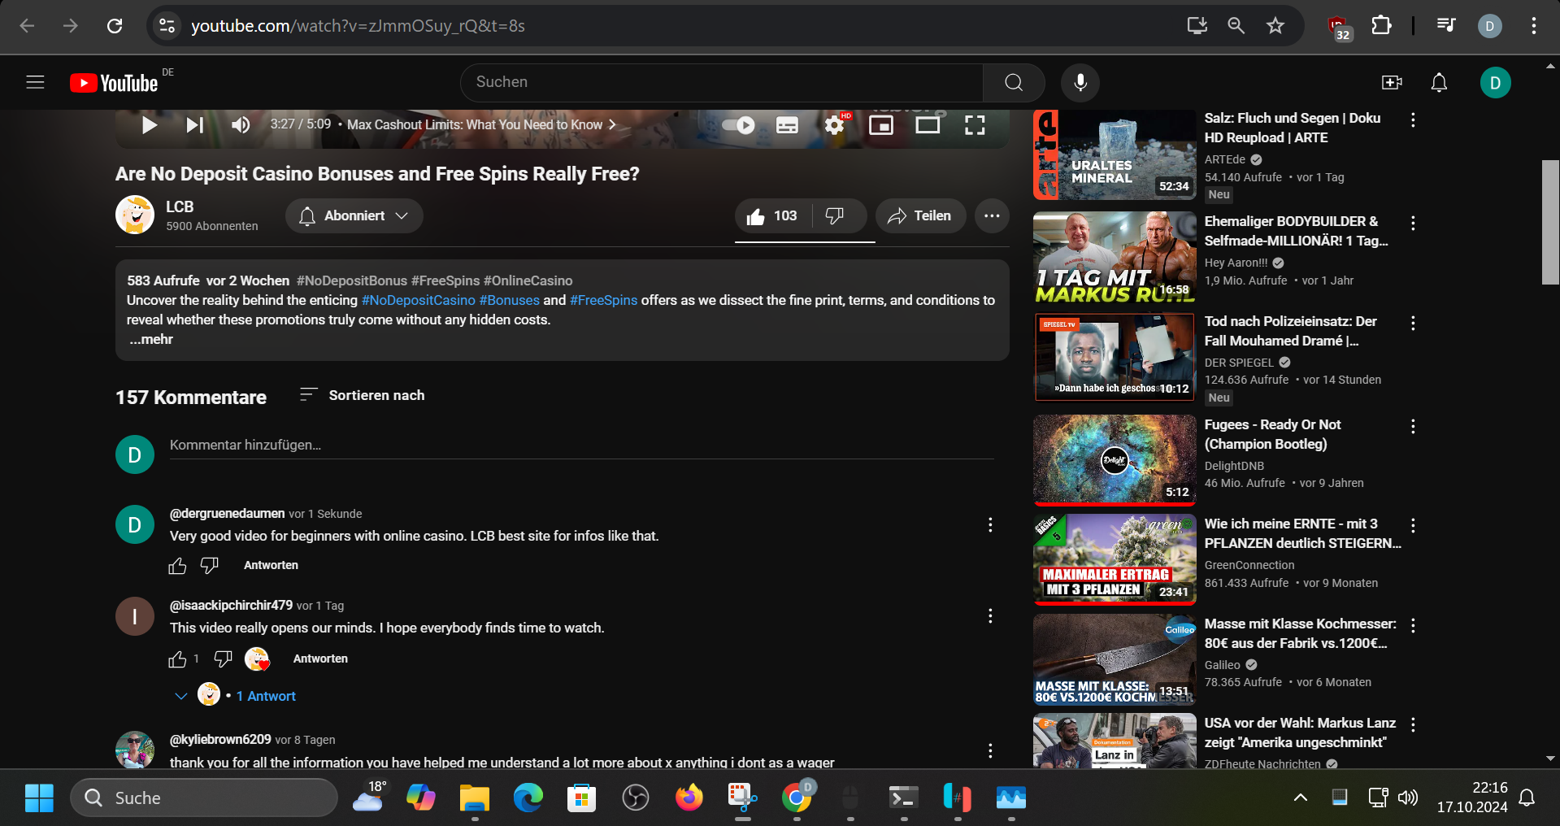Reload the page in Chrome
Image resolution: width=1560 pixels, height=826 pixels.
(x=115, y=26)
